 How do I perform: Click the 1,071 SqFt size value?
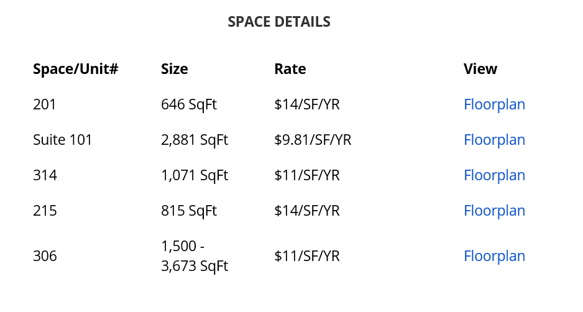pyautogui.click(x=194, y=175)
